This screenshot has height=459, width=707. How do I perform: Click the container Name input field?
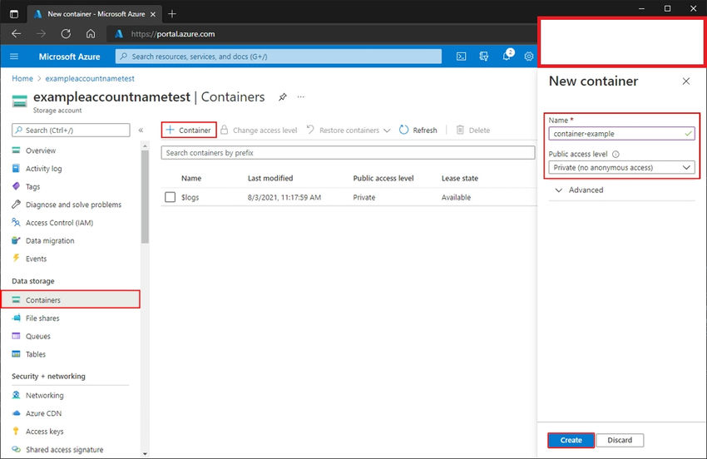coord(614,133)
